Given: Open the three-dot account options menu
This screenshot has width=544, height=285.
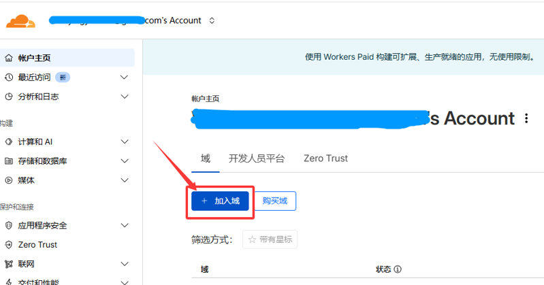Looking at the screenshot, I should tap(526, 118).
